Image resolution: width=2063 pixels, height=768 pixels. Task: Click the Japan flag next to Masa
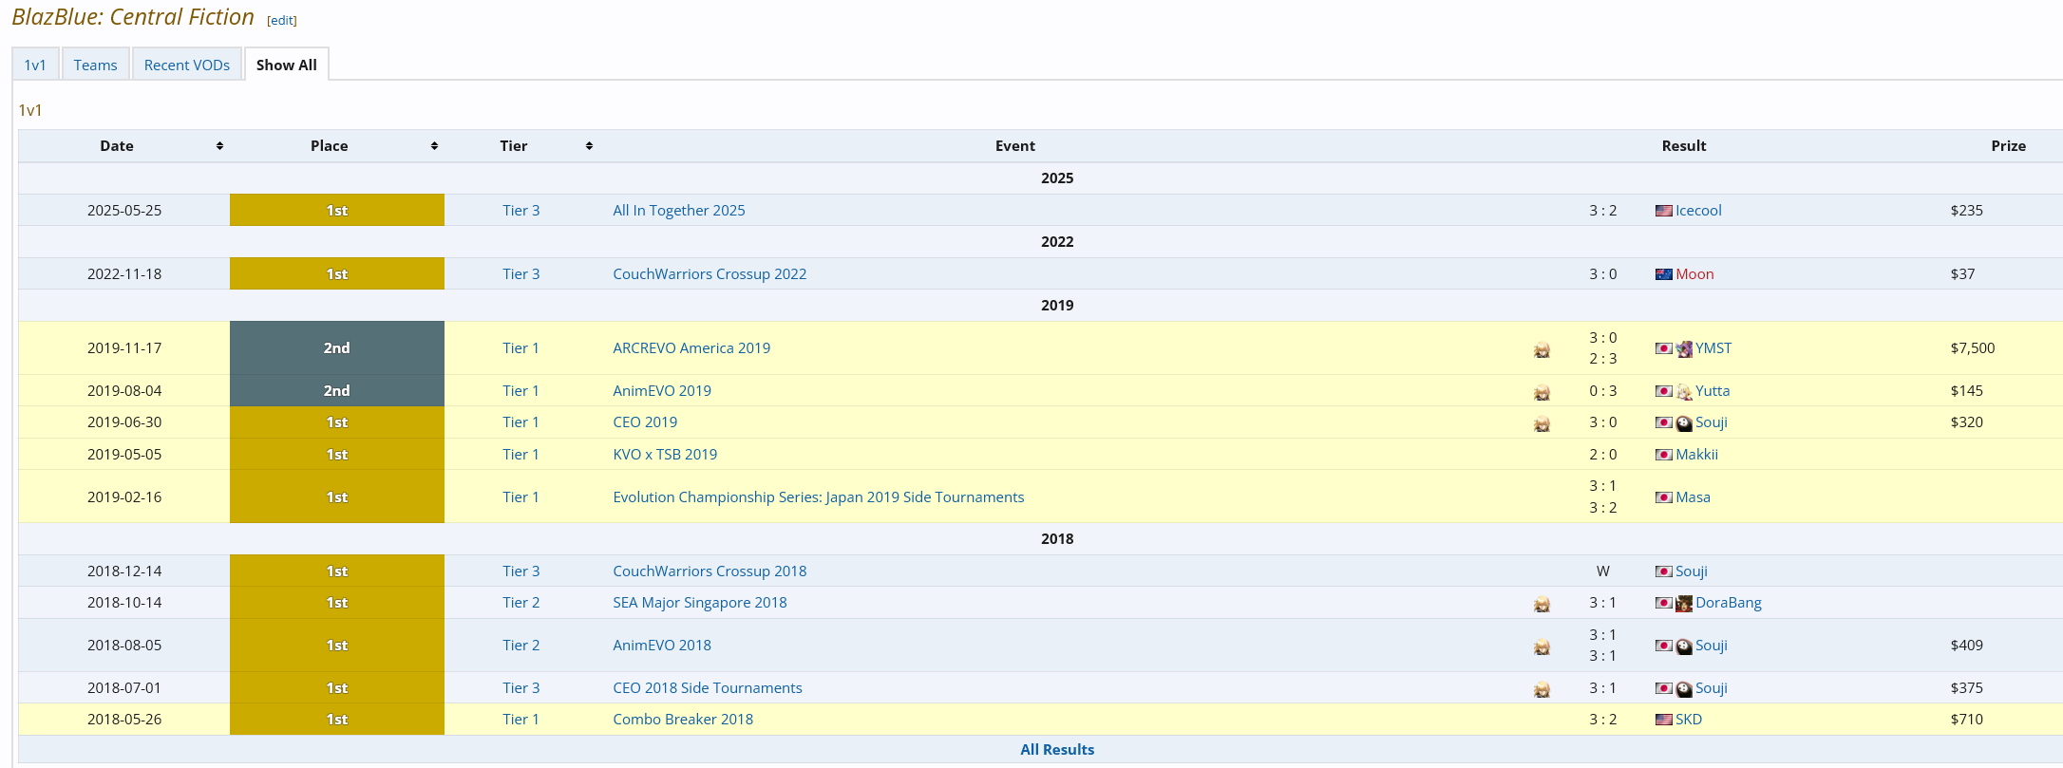[x=1663, y=497]
